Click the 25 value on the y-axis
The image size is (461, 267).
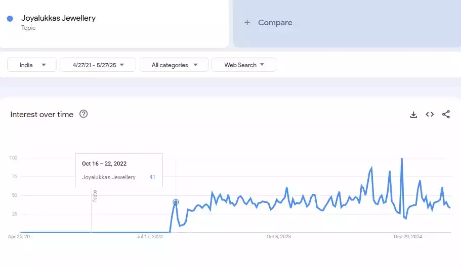click(x=14, y=214)
